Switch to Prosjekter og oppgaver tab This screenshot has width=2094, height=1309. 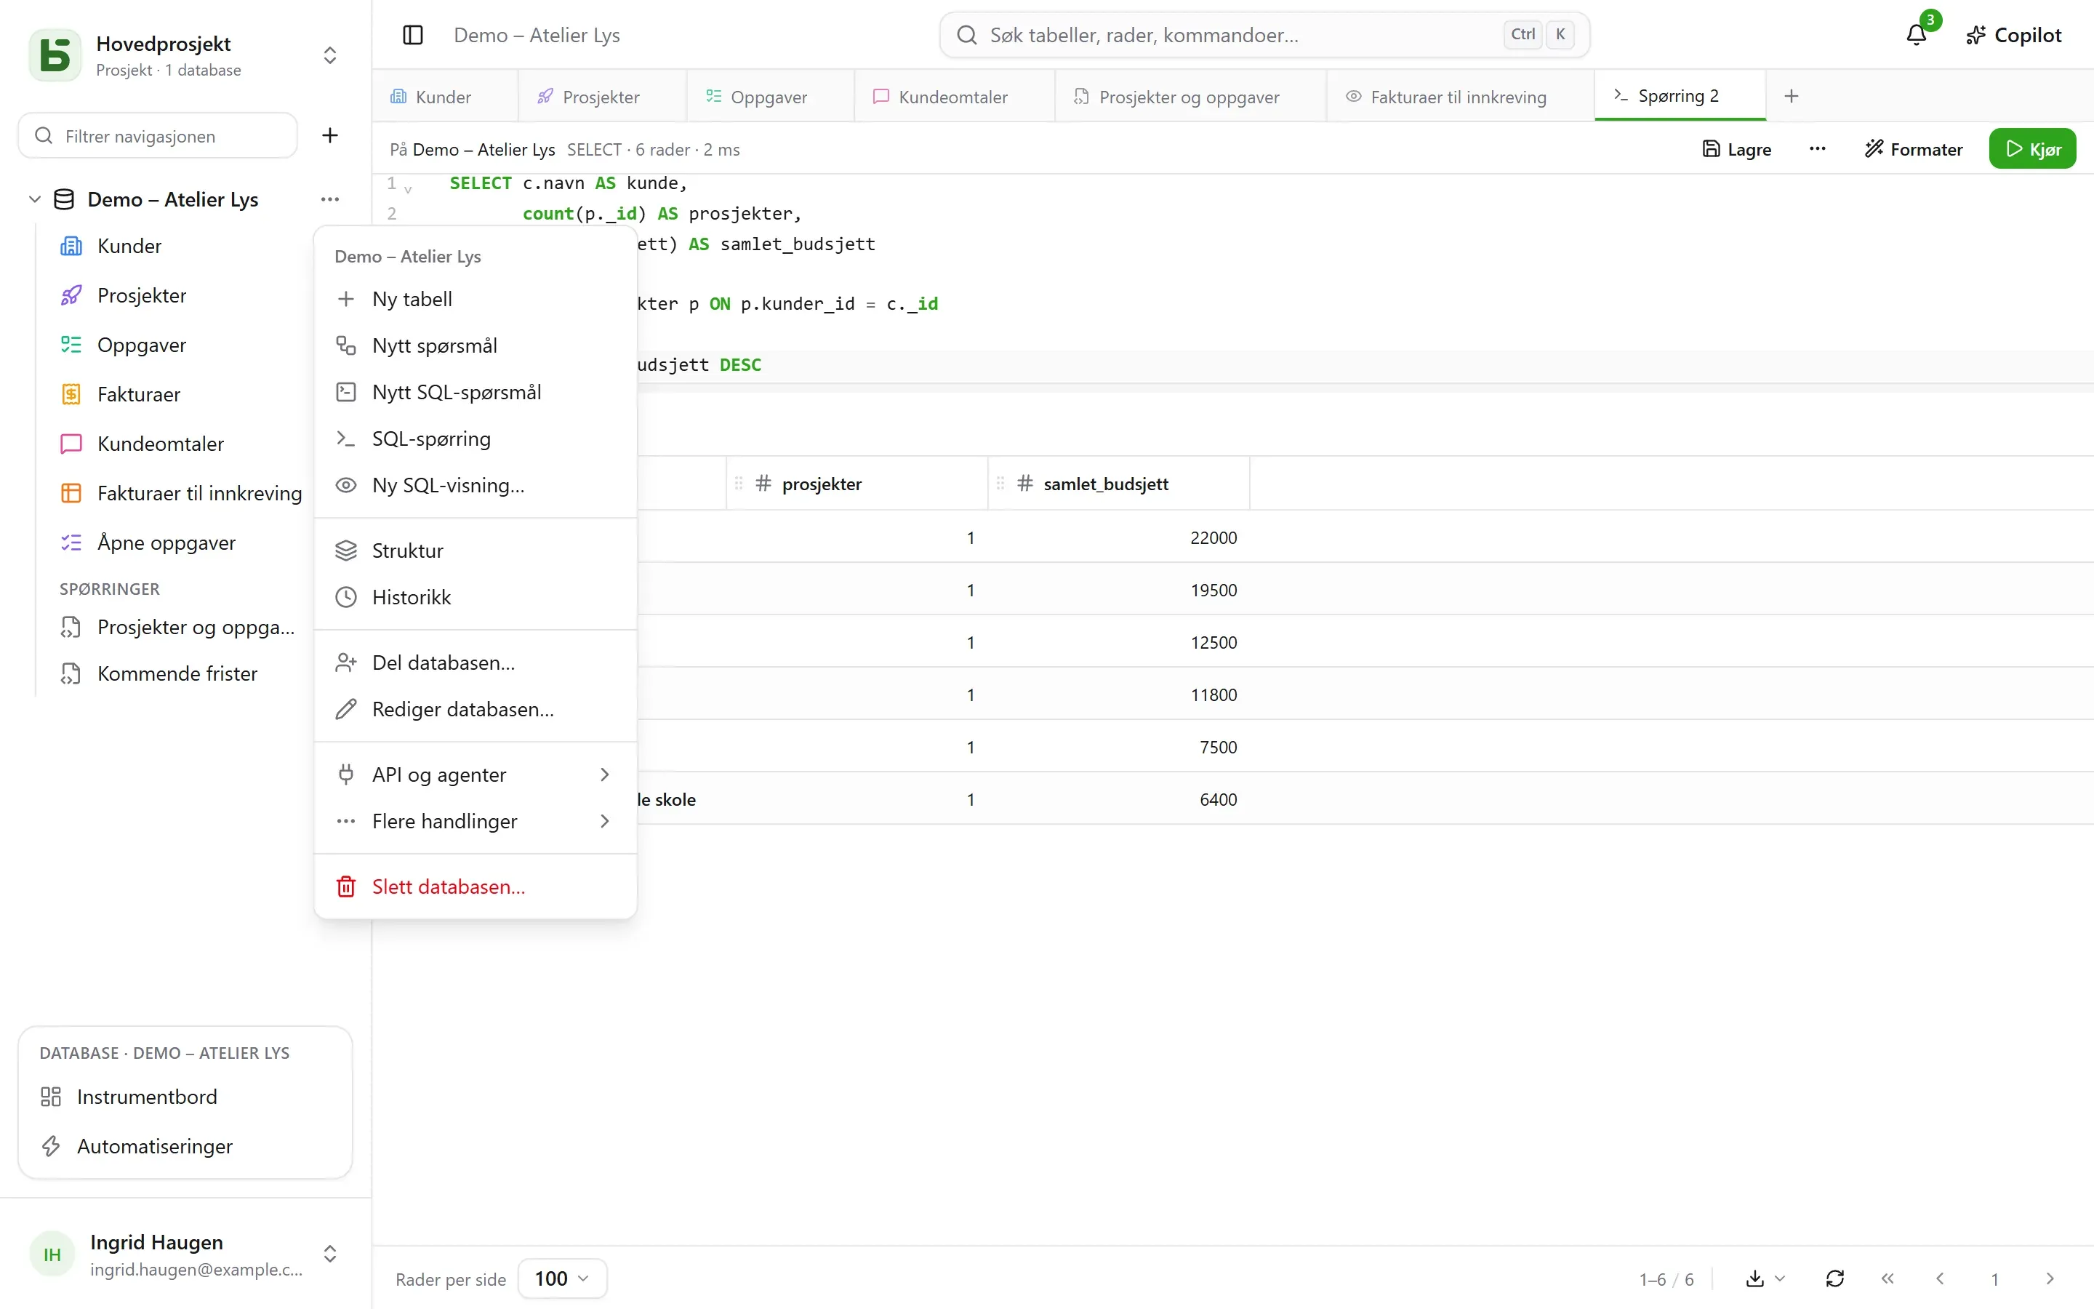[1190, 96]
